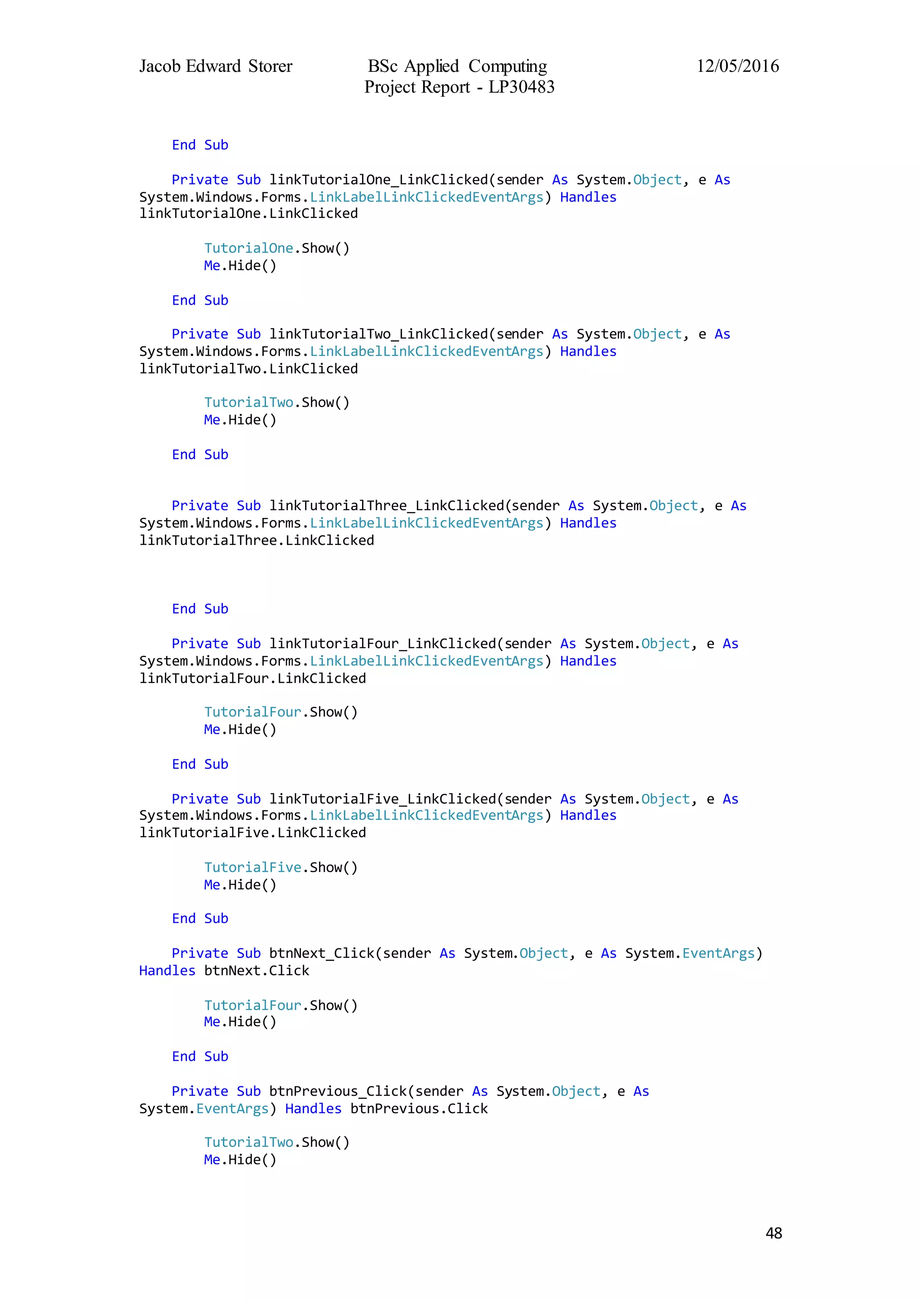Click "Me.Hide()" below TutorialFive.Show()
Viewport: 920px width, 1301px height.
pyautogui.click(x=240, y=885)
